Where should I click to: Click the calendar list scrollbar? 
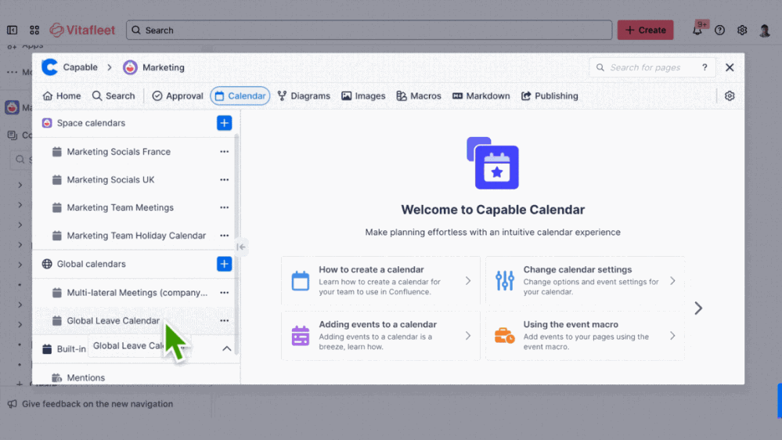tap(237, 244)
